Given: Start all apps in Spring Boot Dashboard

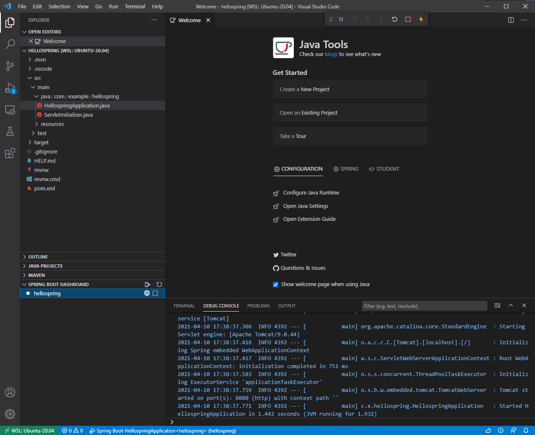Looking at the screenshot, I should coord(148,284).
